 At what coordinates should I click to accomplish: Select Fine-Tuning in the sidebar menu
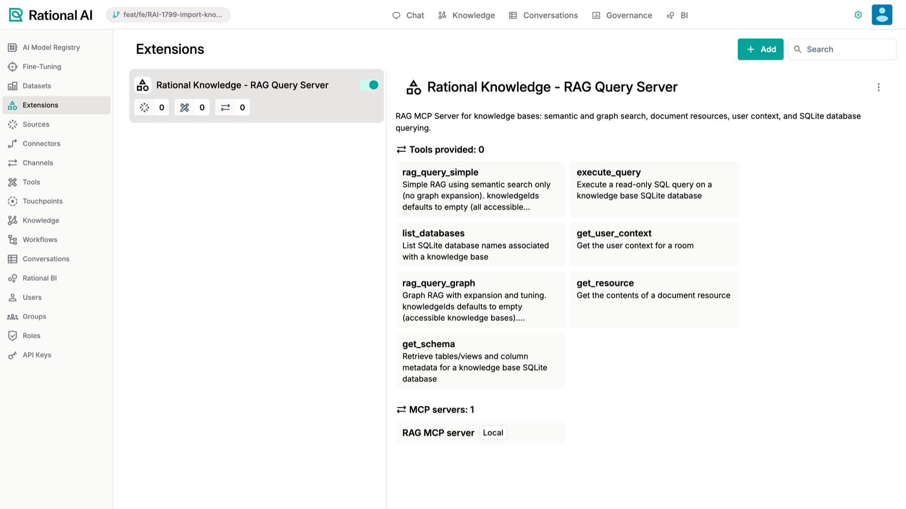[56, 66]
